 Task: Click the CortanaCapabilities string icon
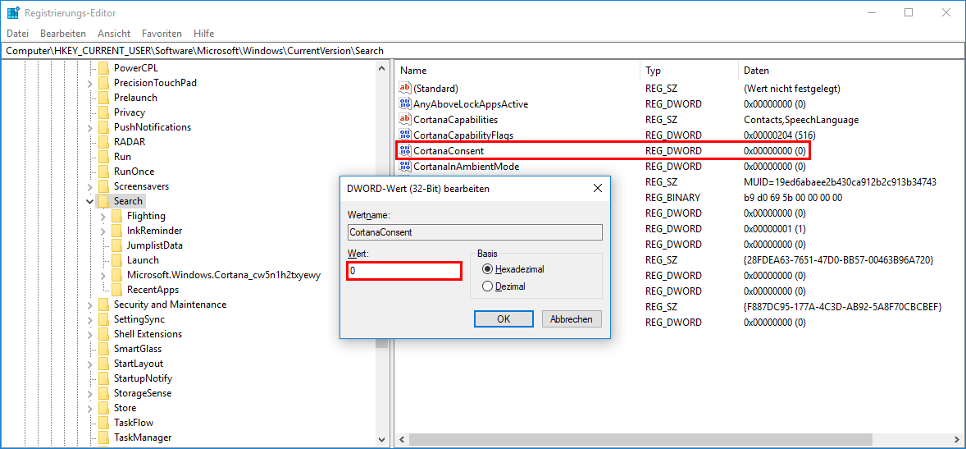tap(405, 119)
